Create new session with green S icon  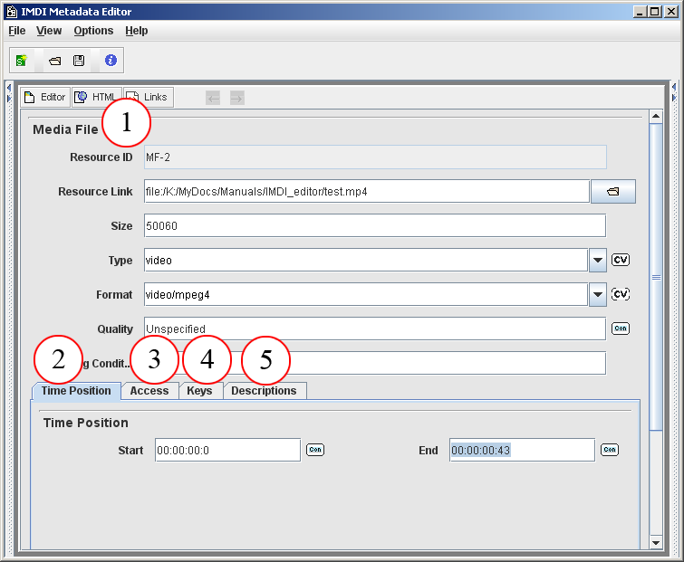[x=22, y=60]
